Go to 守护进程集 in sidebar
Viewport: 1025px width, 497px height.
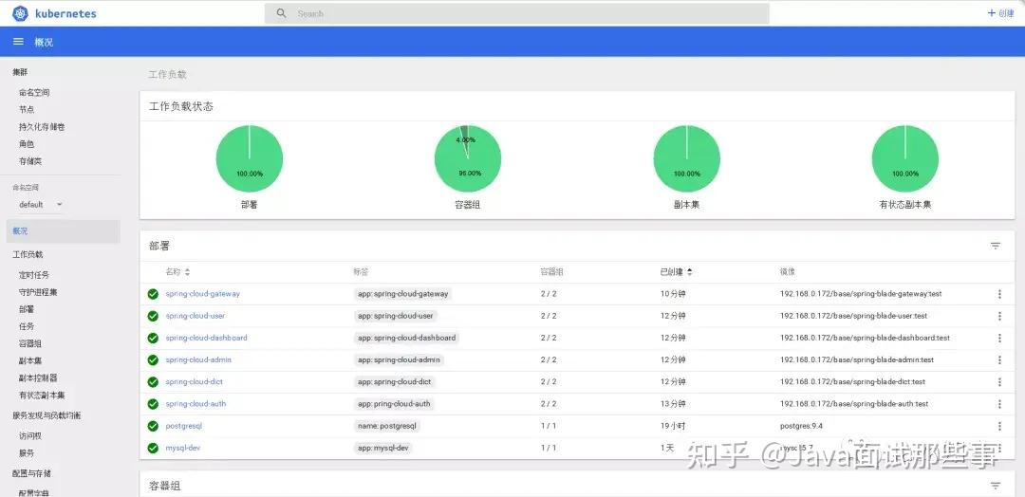pyautogui.click(x=38, y=292)
